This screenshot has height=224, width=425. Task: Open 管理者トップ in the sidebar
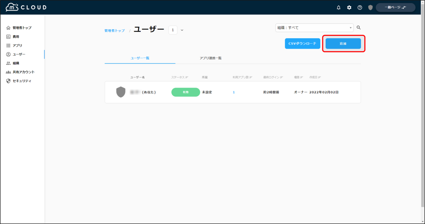tap(22, 28)
